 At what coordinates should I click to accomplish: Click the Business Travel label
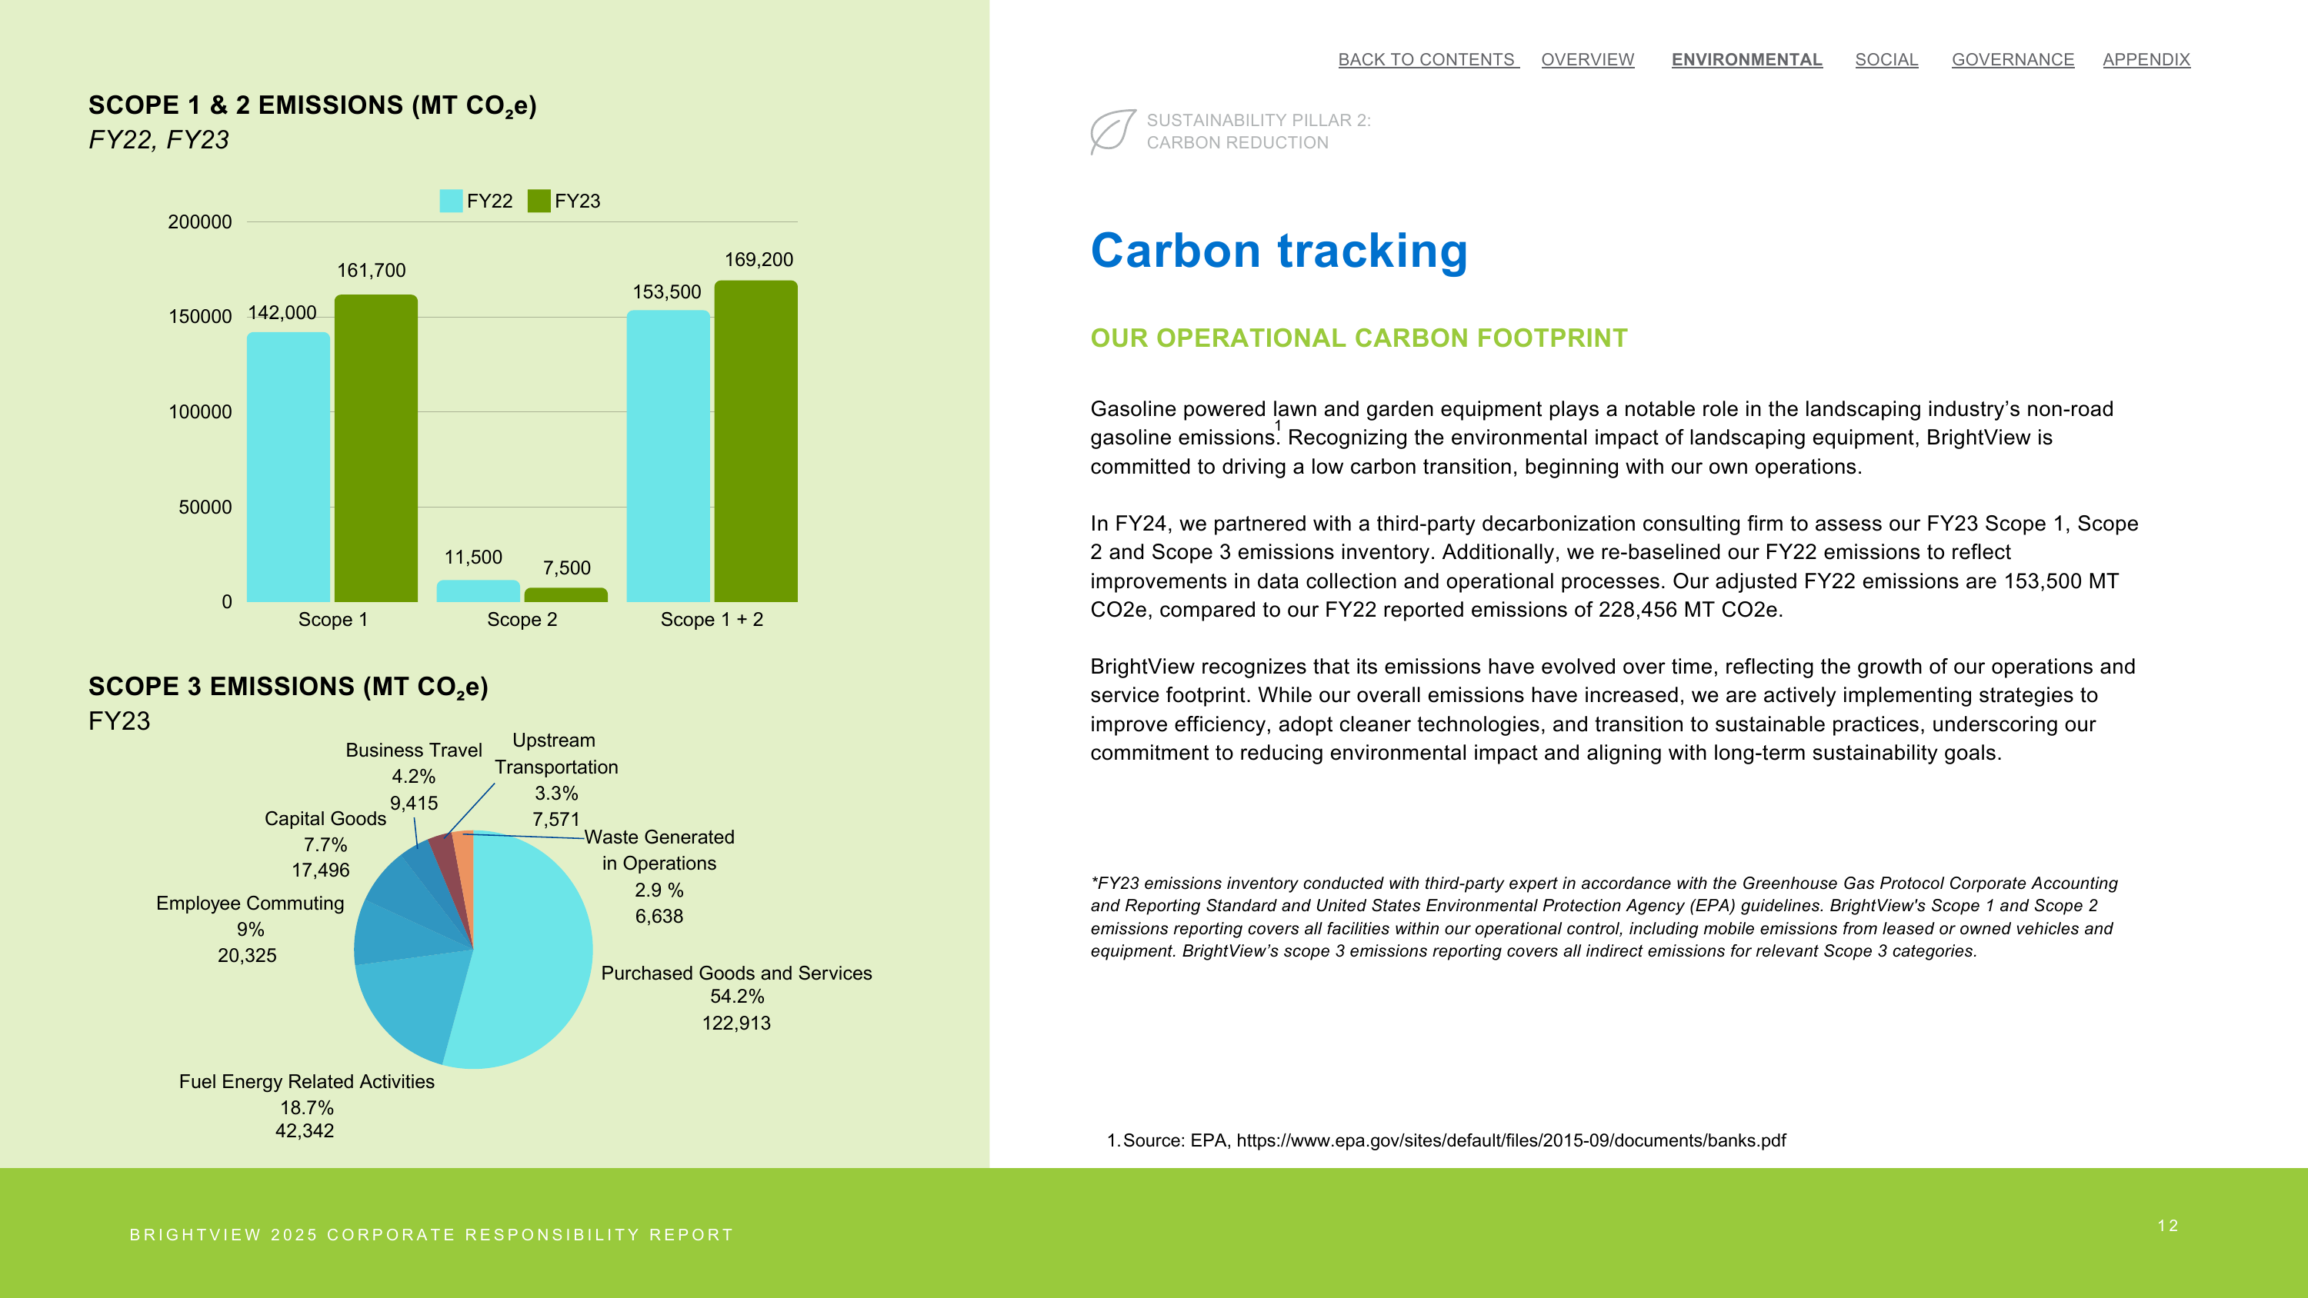pyautogui.click(x=414, y=751)
